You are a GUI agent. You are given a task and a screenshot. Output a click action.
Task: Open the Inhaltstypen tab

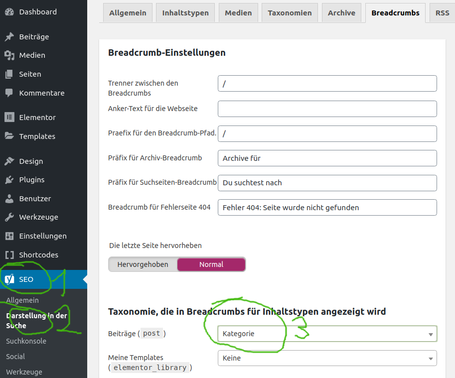click(185, 13)
